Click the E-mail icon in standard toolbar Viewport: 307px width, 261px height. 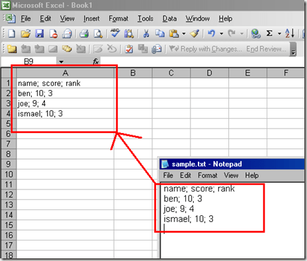pyautogui.click(x=67, y=34)
